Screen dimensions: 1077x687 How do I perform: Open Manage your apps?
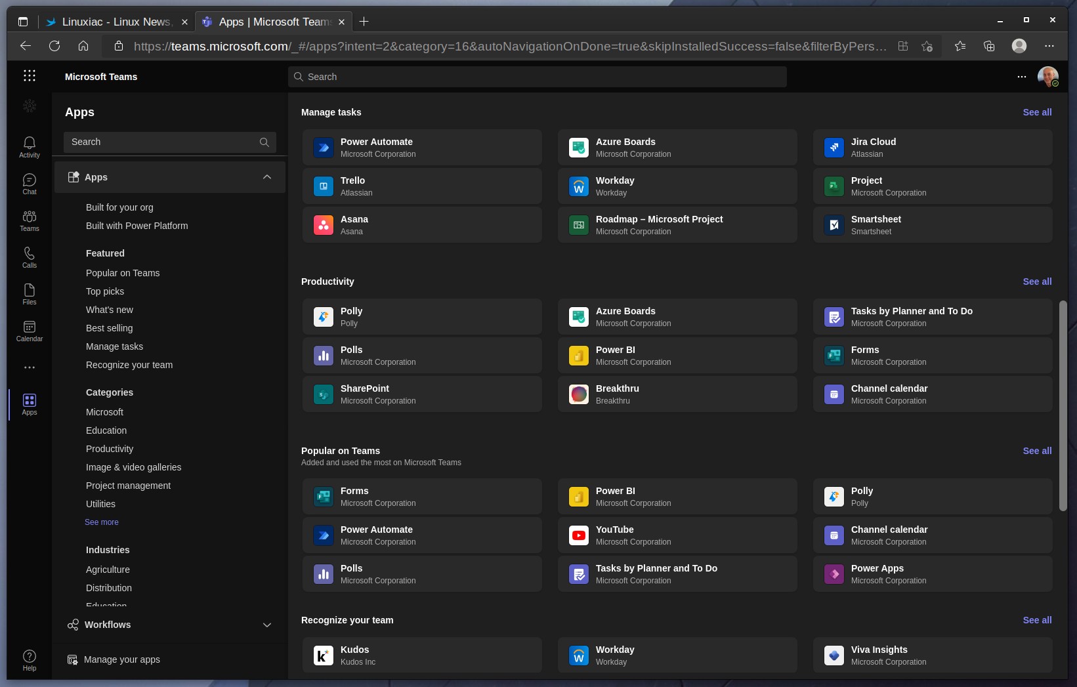(121, 659)
